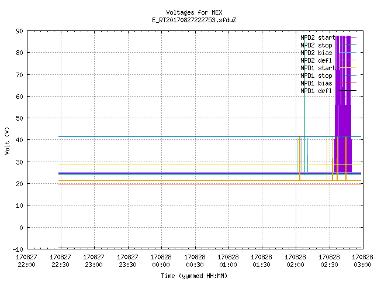The width and height of the screenshot is (374, 281).
Task: Select the file name E_RT20170827222753.sfduZ
Action: [194, 20]
